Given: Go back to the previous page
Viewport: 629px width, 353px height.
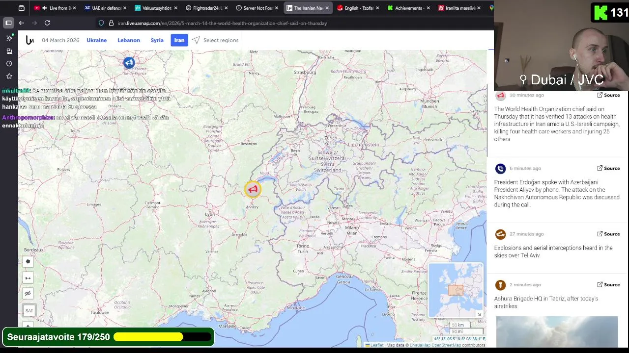Looking at the screenshot, I should click(22, 23).
